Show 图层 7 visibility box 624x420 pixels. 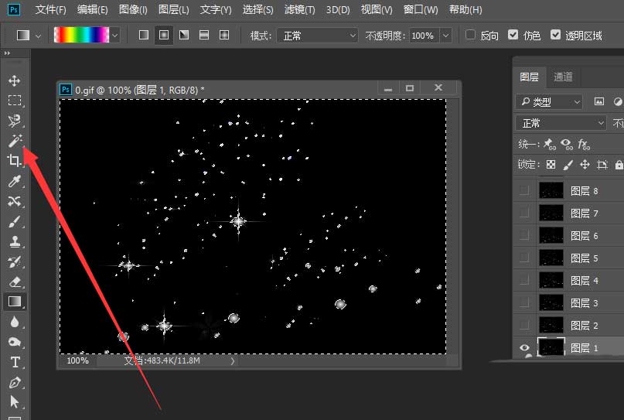click(524, 213)
